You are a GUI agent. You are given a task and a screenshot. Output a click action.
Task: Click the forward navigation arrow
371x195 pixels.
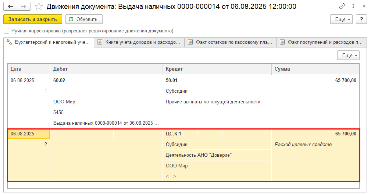point(23,7)
